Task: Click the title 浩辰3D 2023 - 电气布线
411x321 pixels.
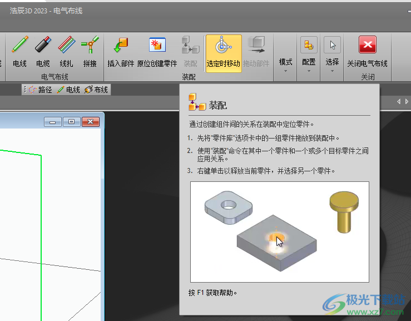Action: [x=46, y=11]
